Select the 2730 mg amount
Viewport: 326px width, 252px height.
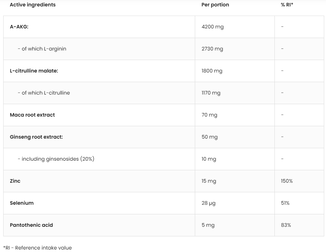pos(212,49)
